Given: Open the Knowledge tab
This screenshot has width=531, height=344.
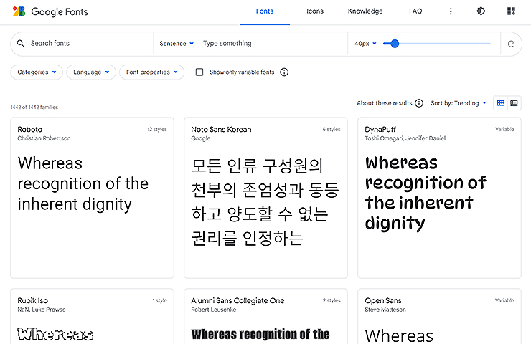Looking at the screenshot, I should pos(365,11).
